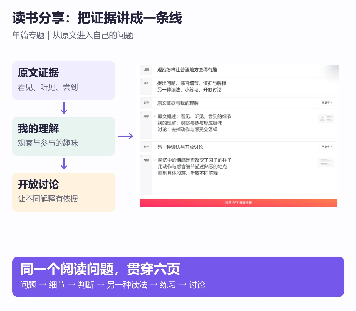Select the 原文证据 card

[x=64, y=81]
